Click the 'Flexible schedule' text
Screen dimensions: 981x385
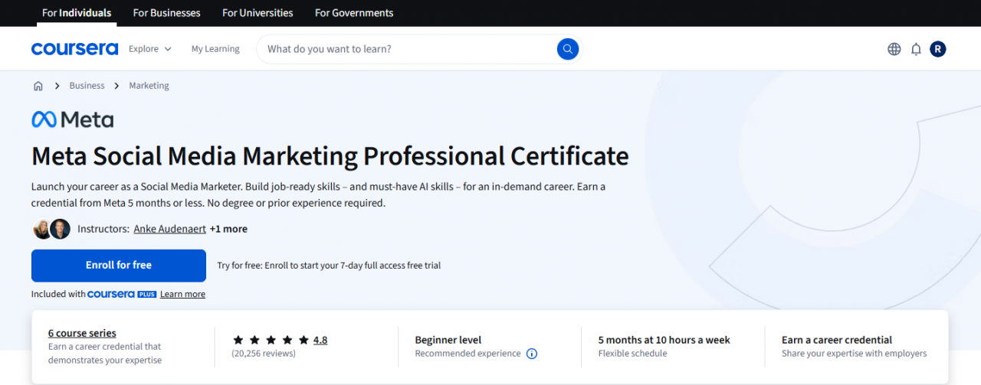coord(633,354)
